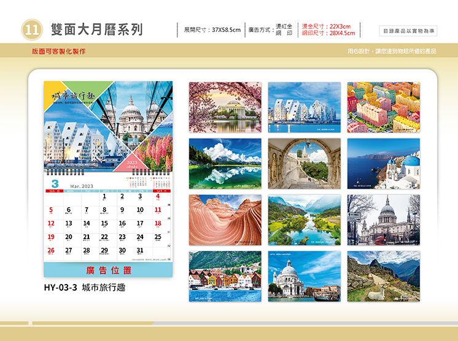This screenshot has height=341, width=458.
Task: Click the 版面可客製化製作 label
Action: (x=59, y=51)
